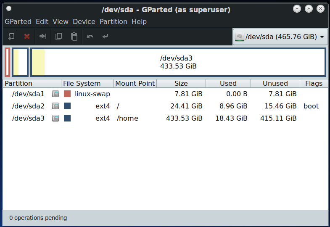Image resolution: width=330 pixels, height=227 pixels.
Task: Click the 415.11 GiB unused value
Action: point(278,118)
